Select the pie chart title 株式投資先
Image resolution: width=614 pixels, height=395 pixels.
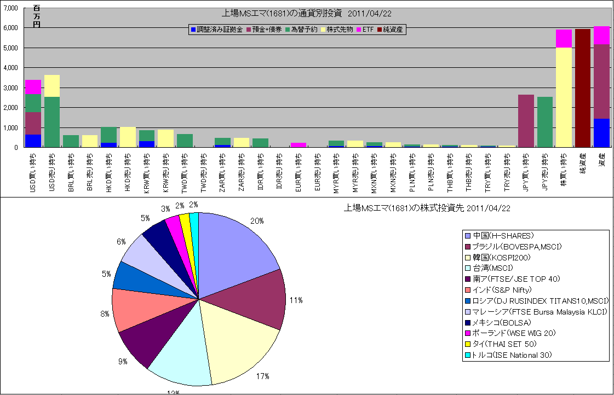point(427,208)
